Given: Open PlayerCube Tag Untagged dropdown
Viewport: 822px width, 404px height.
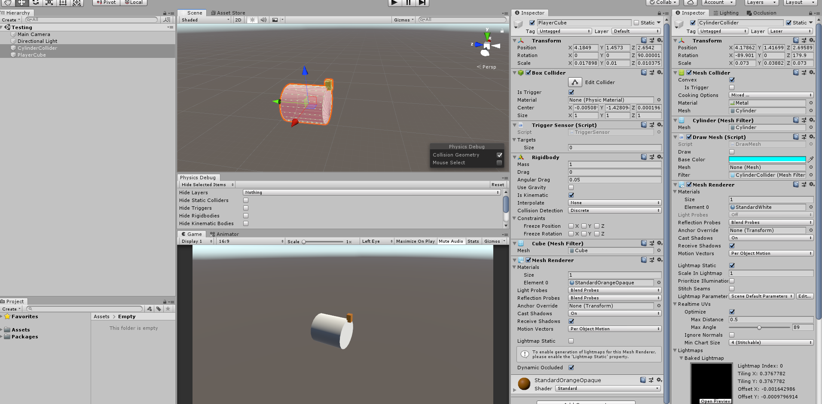Looking at the screenshot, I should 565,31.
